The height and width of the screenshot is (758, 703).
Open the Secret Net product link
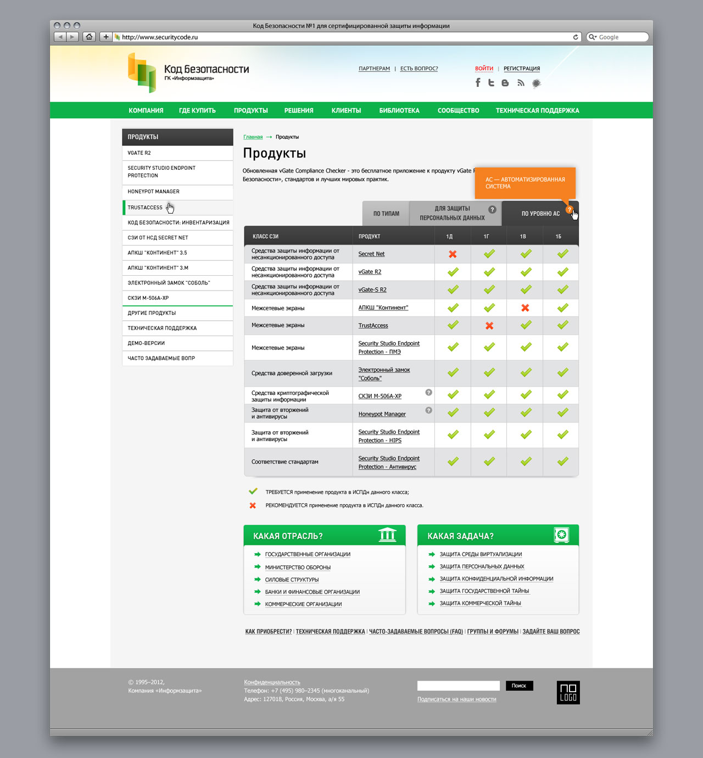coord(371,254)
